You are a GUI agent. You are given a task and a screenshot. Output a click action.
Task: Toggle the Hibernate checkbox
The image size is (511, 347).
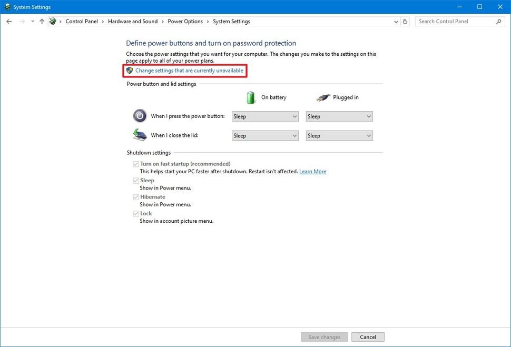[x=136, y=196]
